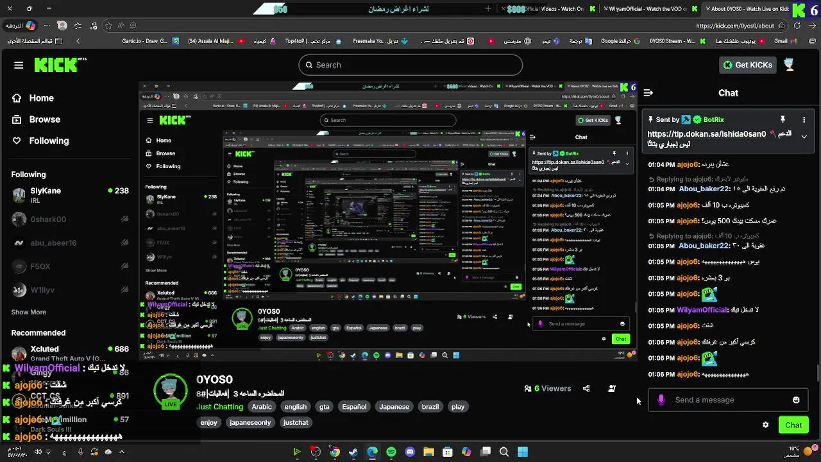Click the green Chat send button
The height and width of the screenshot is (462, 821).
793,425
